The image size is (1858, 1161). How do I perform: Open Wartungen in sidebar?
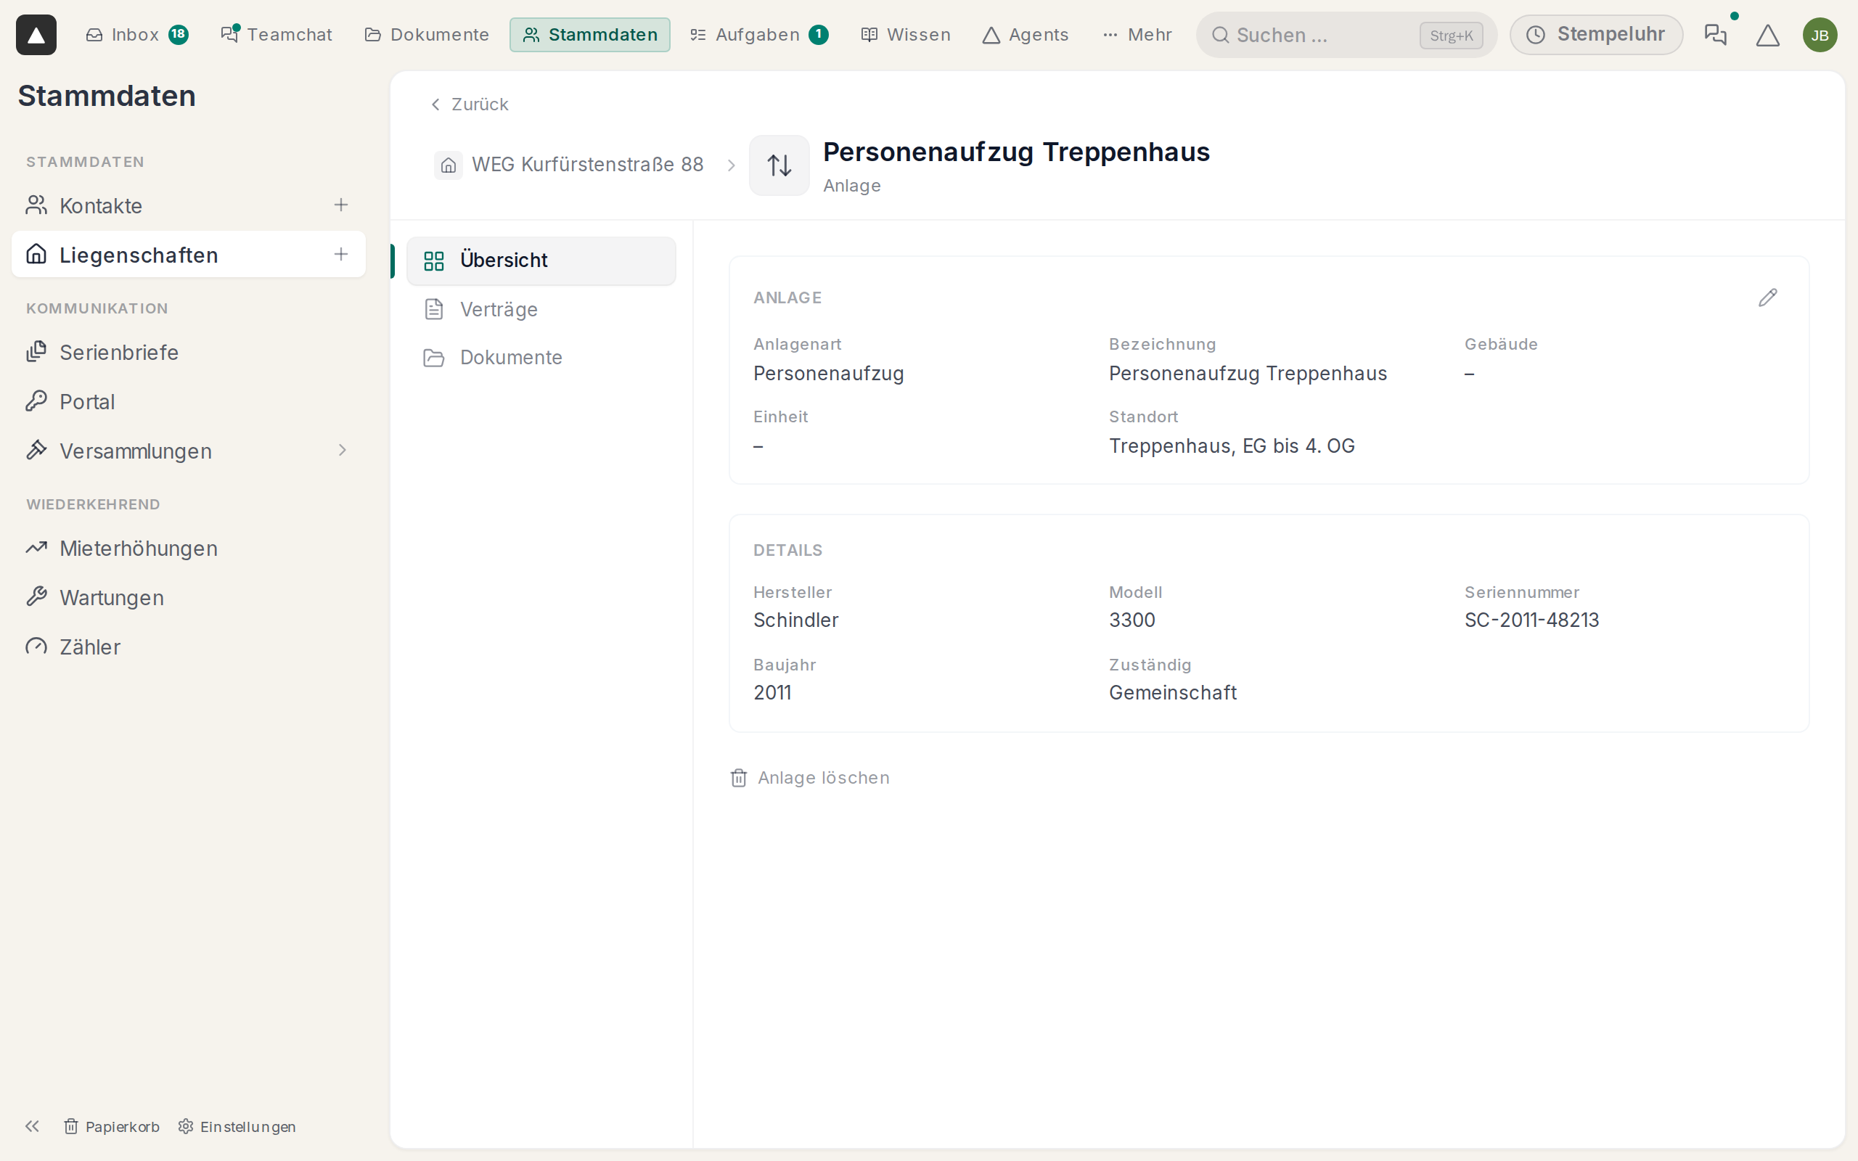pyautogui.click(x=189, y=597)
